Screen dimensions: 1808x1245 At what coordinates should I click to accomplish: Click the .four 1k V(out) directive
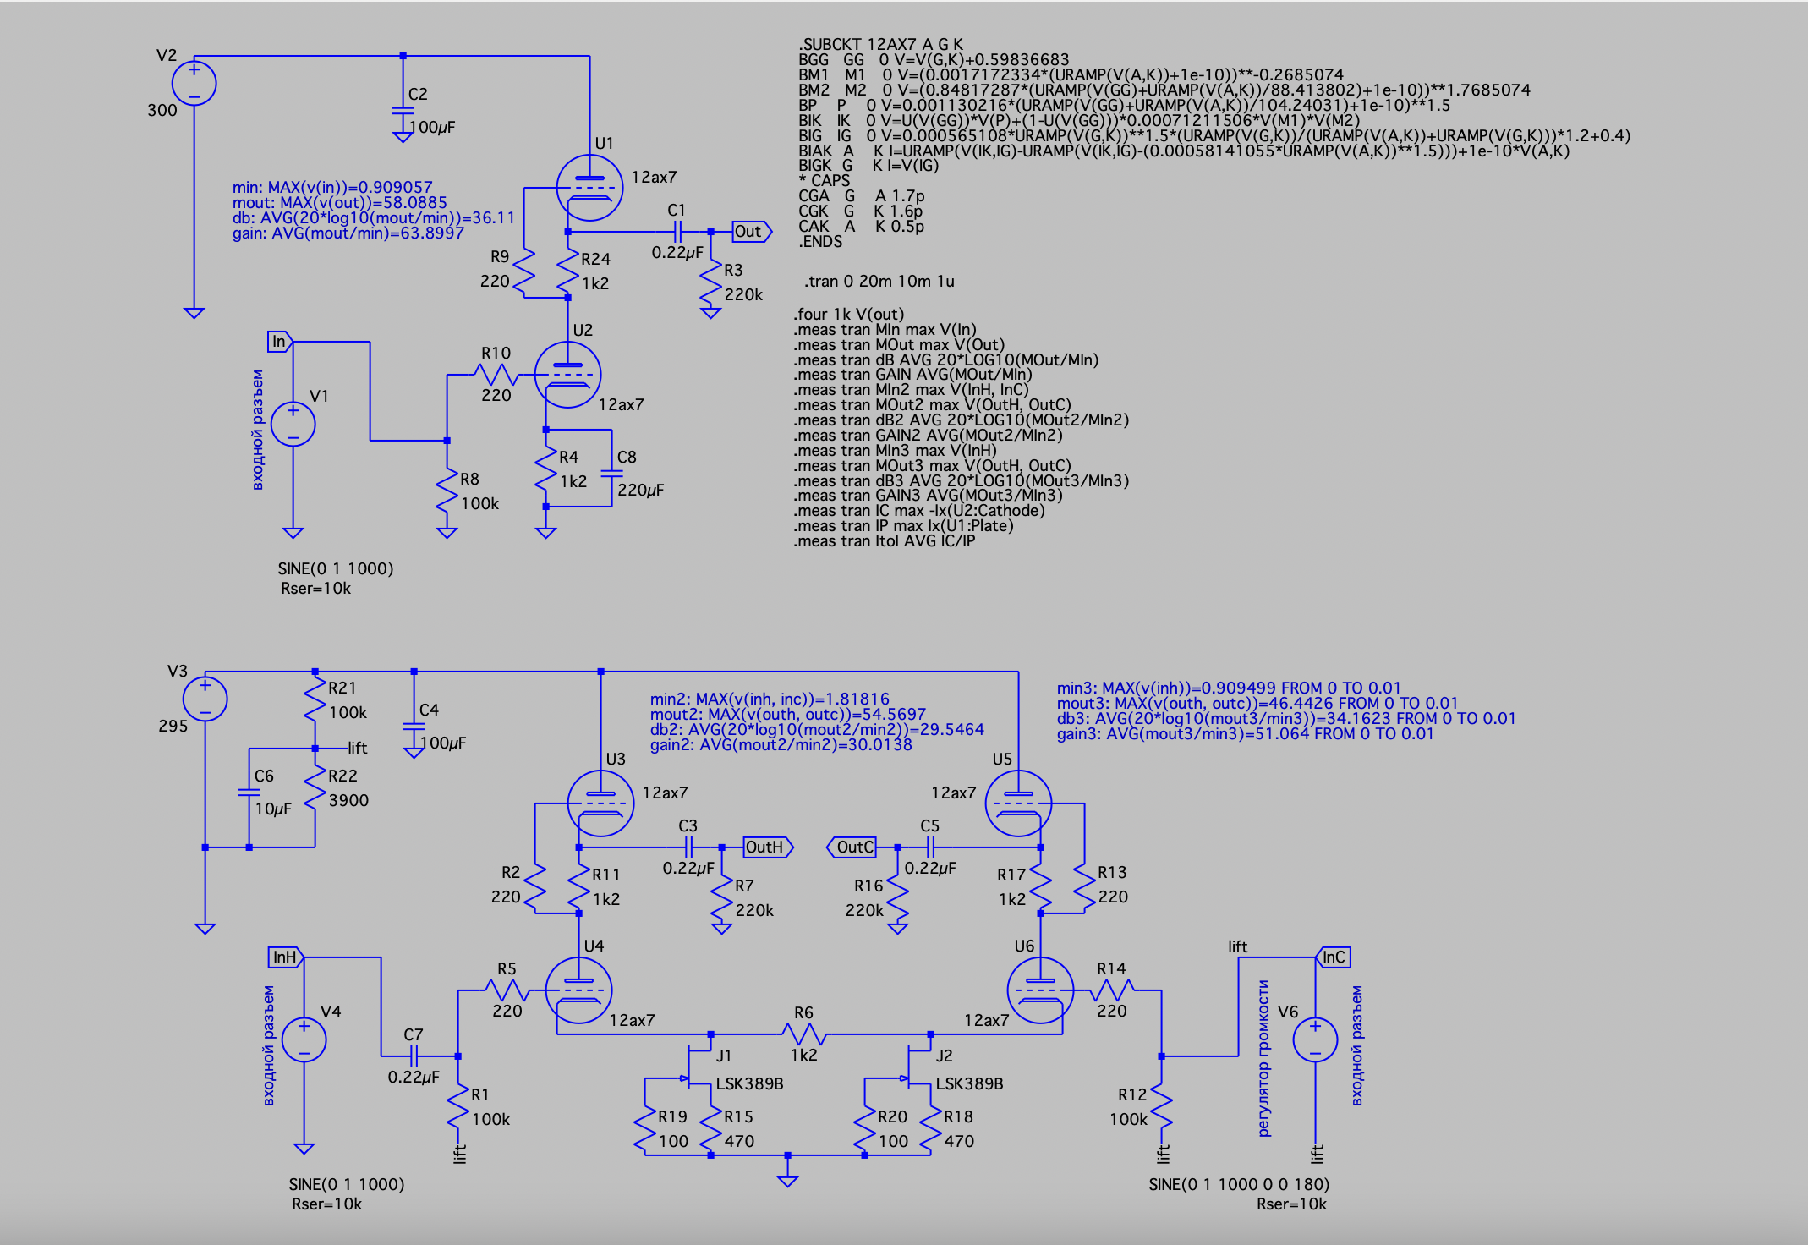pos(849,314)
